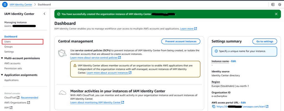
Task: Click the IAM Identity Center breadcrumb link
Action: pos(21,4)
